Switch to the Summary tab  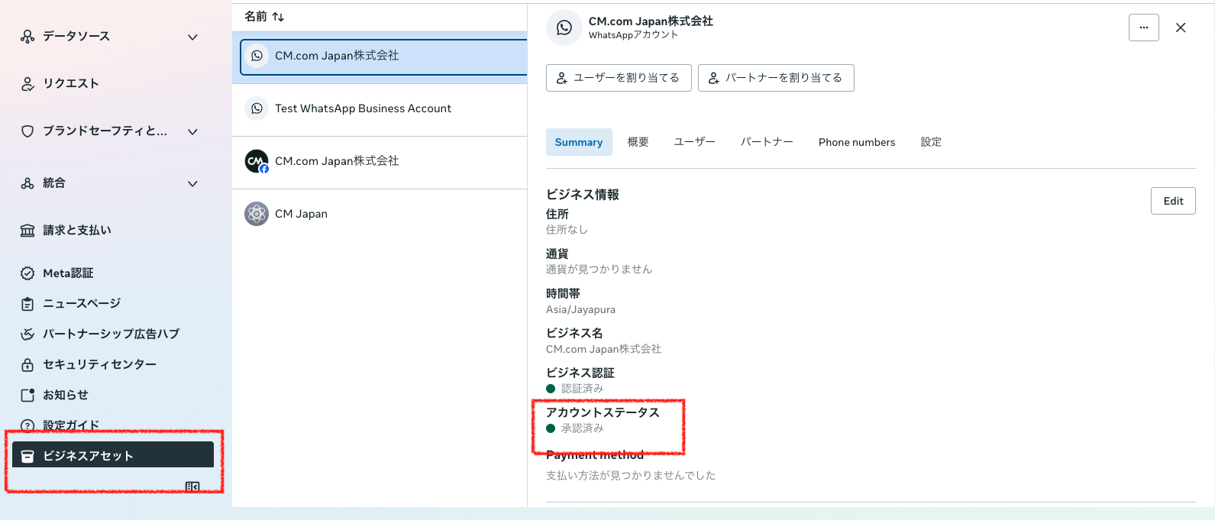click(x=579, y=142)
